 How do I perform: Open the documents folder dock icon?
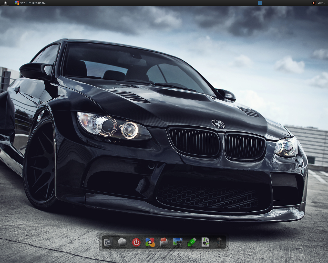point(122,242)
